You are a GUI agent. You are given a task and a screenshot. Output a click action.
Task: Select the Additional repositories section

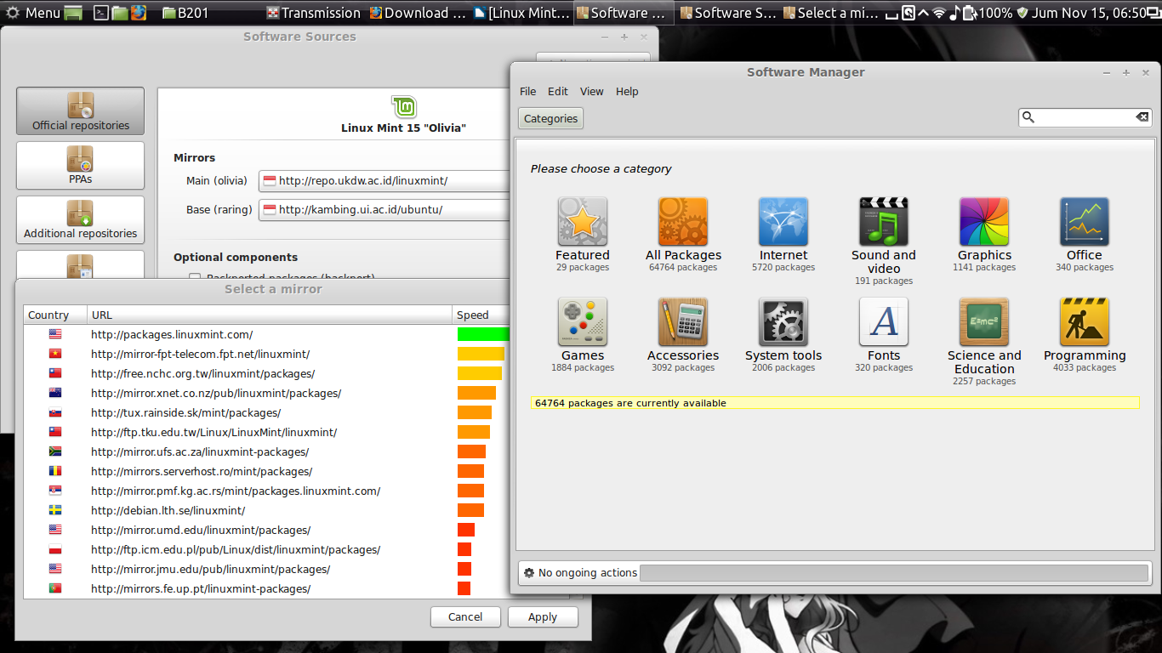tap(80, 219)
